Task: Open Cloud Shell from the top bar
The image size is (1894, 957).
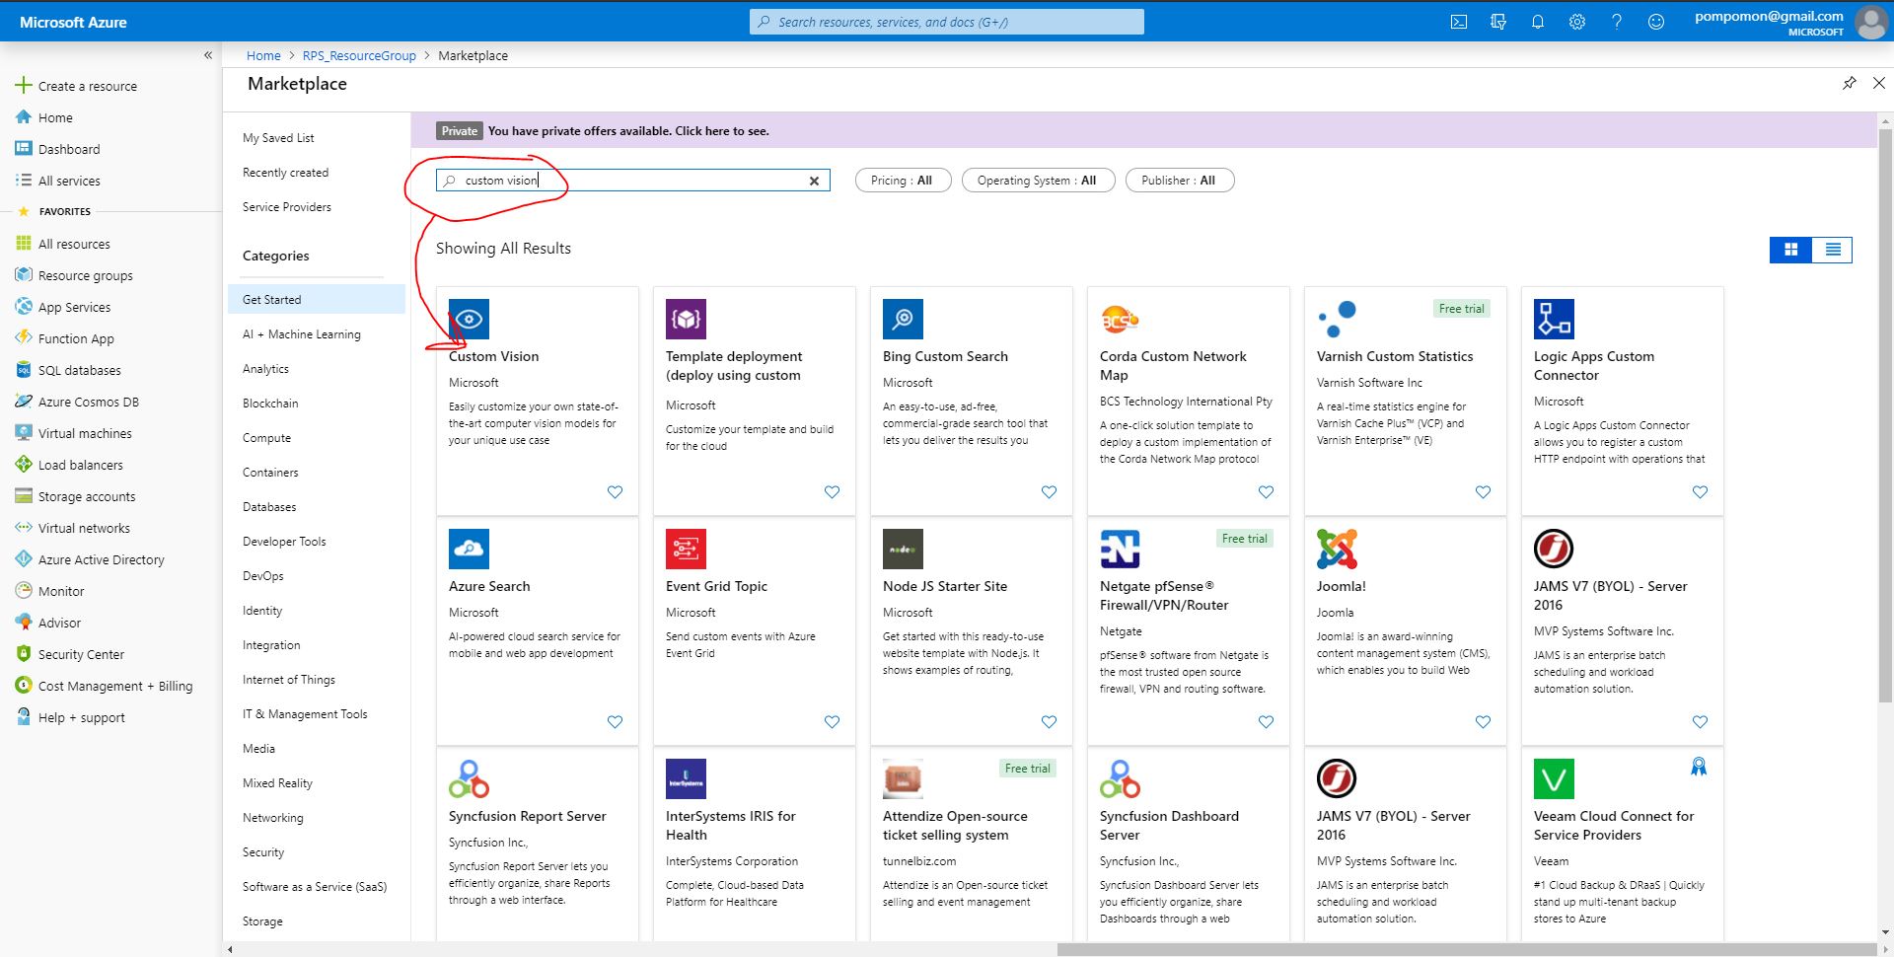Action: point(1458,22)
